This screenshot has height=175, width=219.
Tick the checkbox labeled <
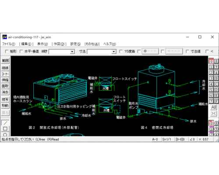pos(207,52)
